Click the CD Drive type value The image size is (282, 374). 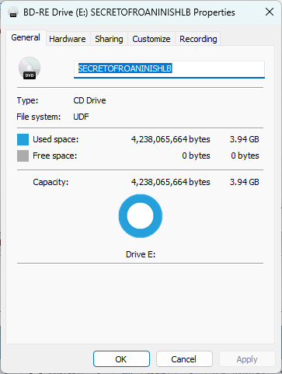pyautogui.click(x=89, y=100)
